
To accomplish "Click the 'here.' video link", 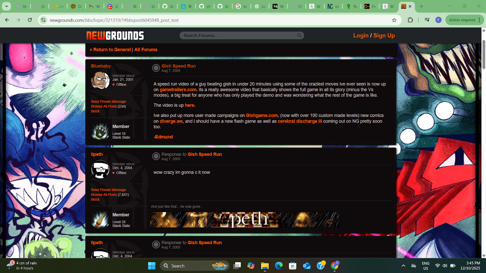I will (x=190, y=105).
